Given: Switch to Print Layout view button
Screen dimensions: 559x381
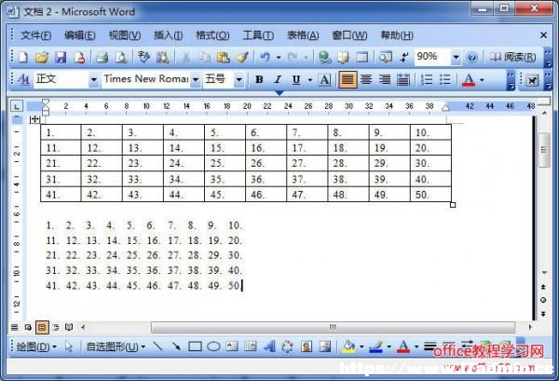Looking at the screenshot, I should tap(42, 327).
